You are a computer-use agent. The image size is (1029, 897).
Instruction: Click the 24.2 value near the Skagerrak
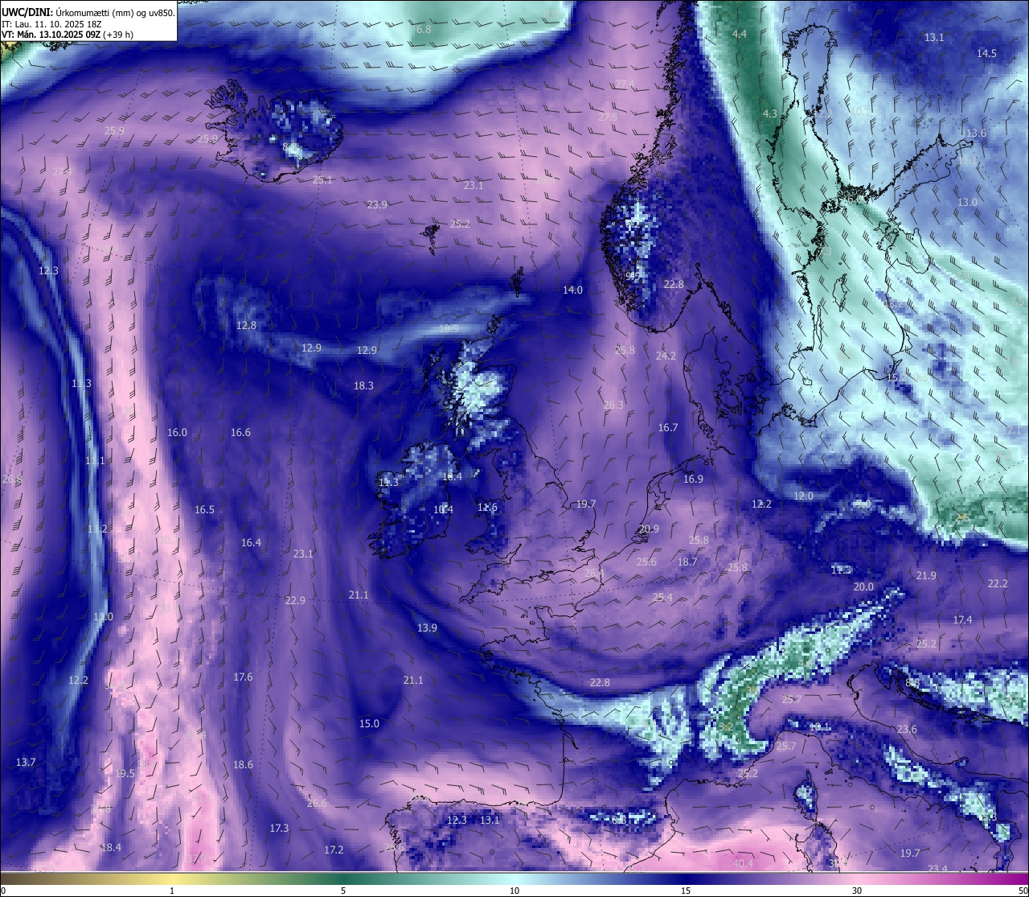coord(666,356)
